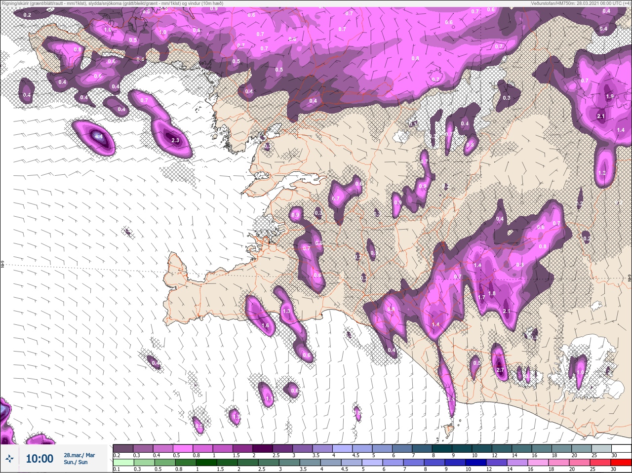Click the 1.9 value in the northeast
The image size is (632, 473).
[609, 97]
